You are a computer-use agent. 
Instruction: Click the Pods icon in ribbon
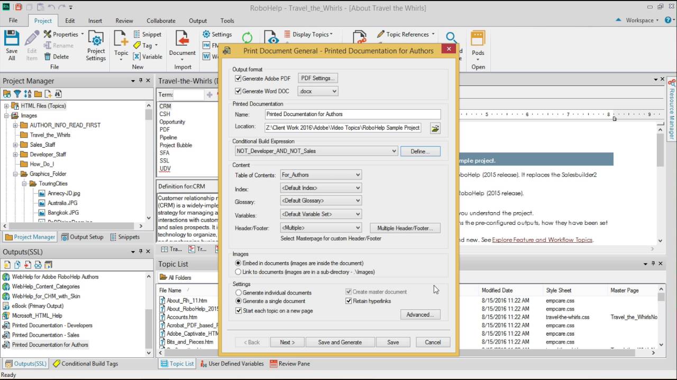[x=478, y=39]
